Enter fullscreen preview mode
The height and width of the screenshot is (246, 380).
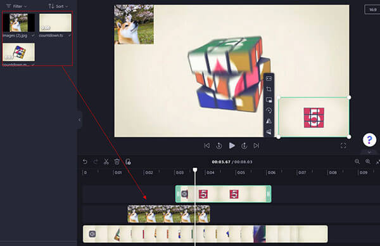pyautogui.click(x=343, y=146)
